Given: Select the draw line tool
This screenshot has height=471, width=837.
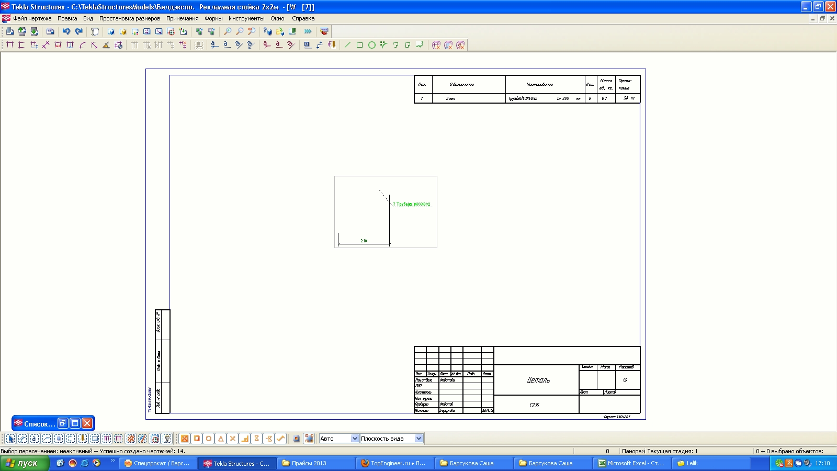Looking at the screenshot, I should tap(347, 45).
